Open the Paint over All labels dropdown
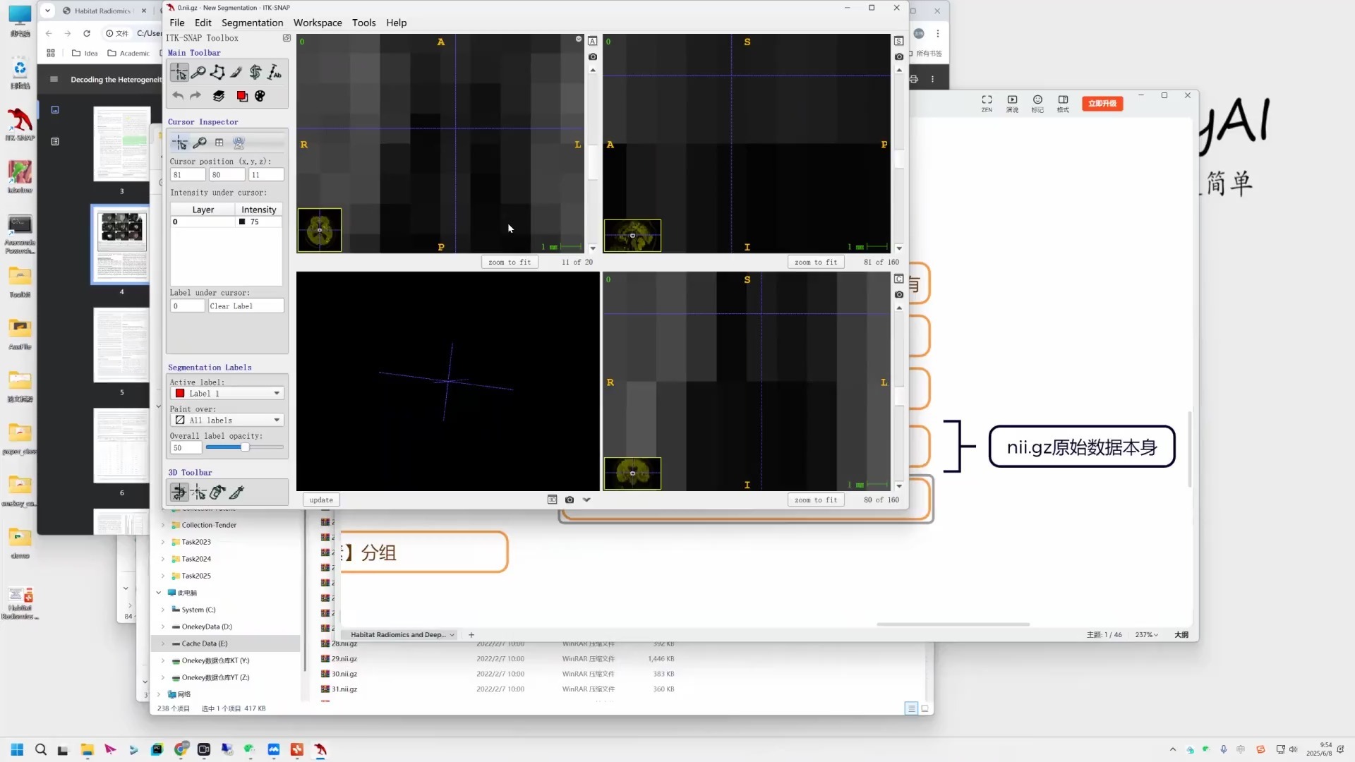This screenshot has height=762, width=1355. (227, 420)
